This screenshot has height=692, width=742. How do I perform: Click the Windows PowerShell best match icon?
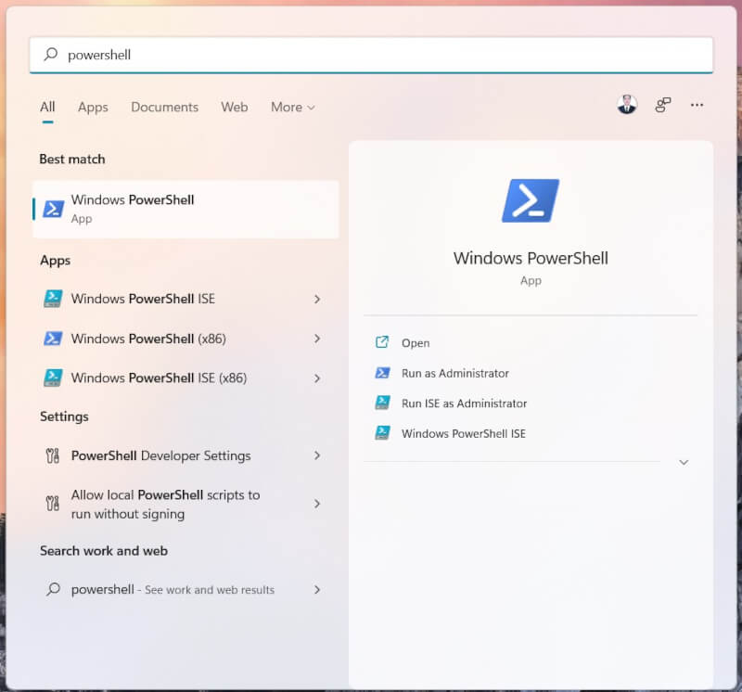click(x=53, y=209)
